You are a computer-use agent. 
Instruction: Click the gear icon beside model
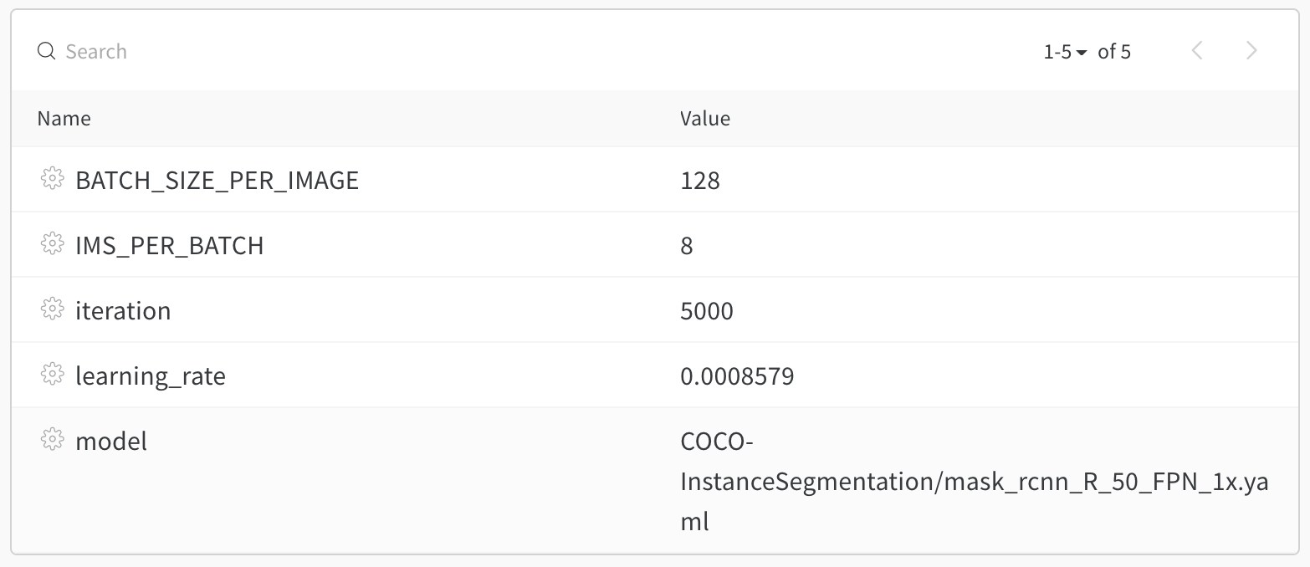click(x=52, y=439)
